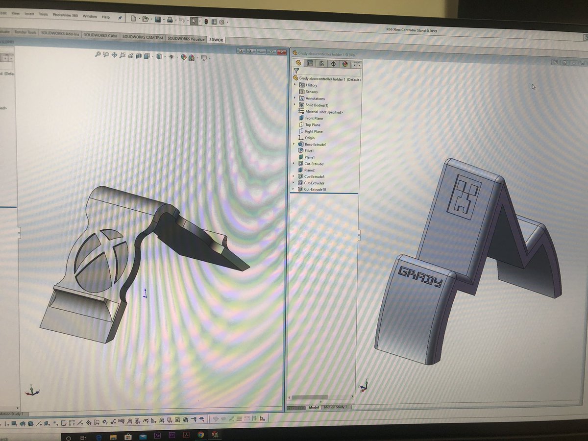
Task: Click the Zoom to Fit icon
Action: click(x=98, y=54)
